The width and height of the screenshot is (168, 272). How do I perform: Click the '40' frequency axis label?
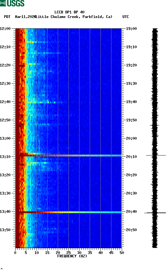click(100, 253)
